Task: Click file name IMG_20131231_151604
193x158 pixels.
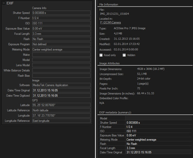Action: pos(115,14)
